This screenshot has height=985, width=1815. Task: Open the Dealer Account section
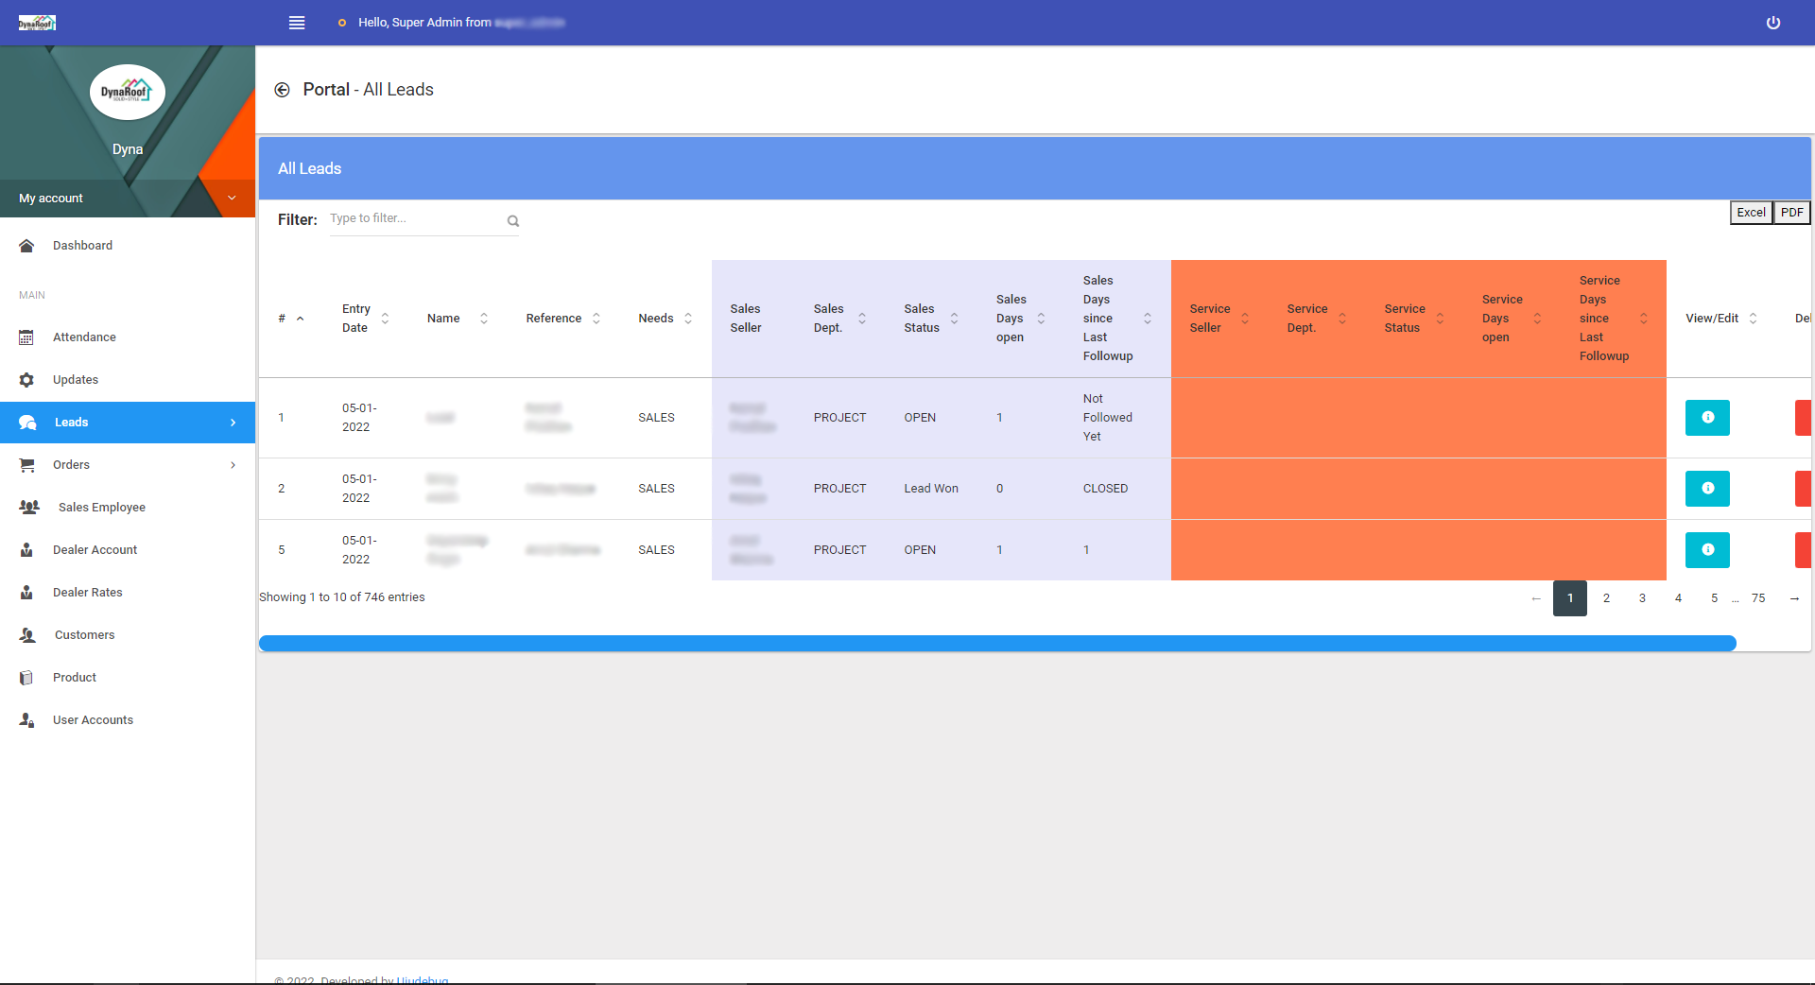[x=96, y=549]
